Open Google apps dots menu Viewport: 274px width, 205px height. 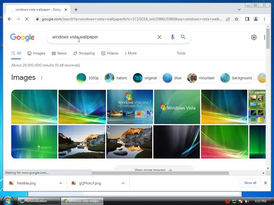264,37
